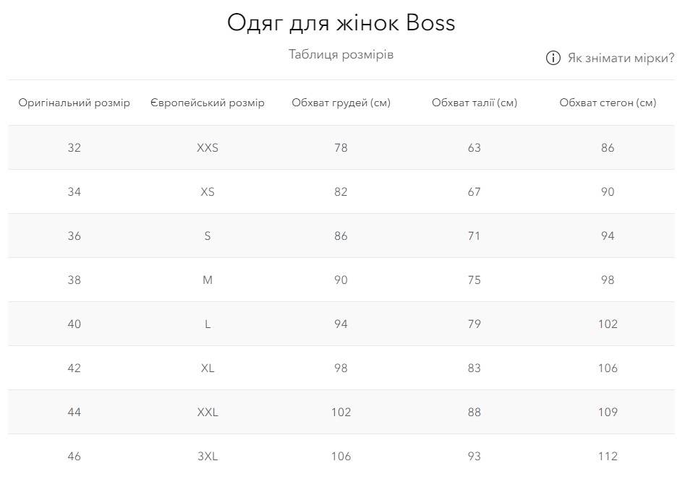Click the 'Обхват талії (см)' column header
Image resolution: width=698 pixels, height=492 pixels.
pyautogui.click(x=474, y=103)
